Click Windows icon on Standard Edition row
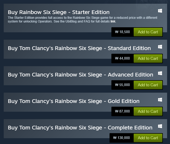 160,47
